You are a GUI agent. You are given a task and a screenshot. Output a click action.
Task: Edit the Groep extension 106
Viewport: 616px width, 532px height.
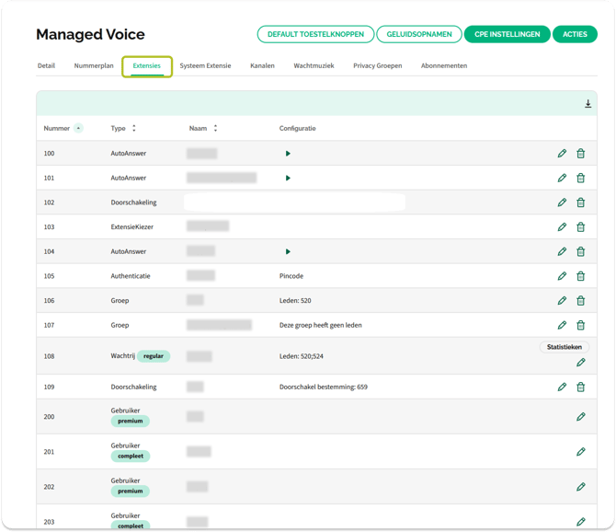point(562,300)
